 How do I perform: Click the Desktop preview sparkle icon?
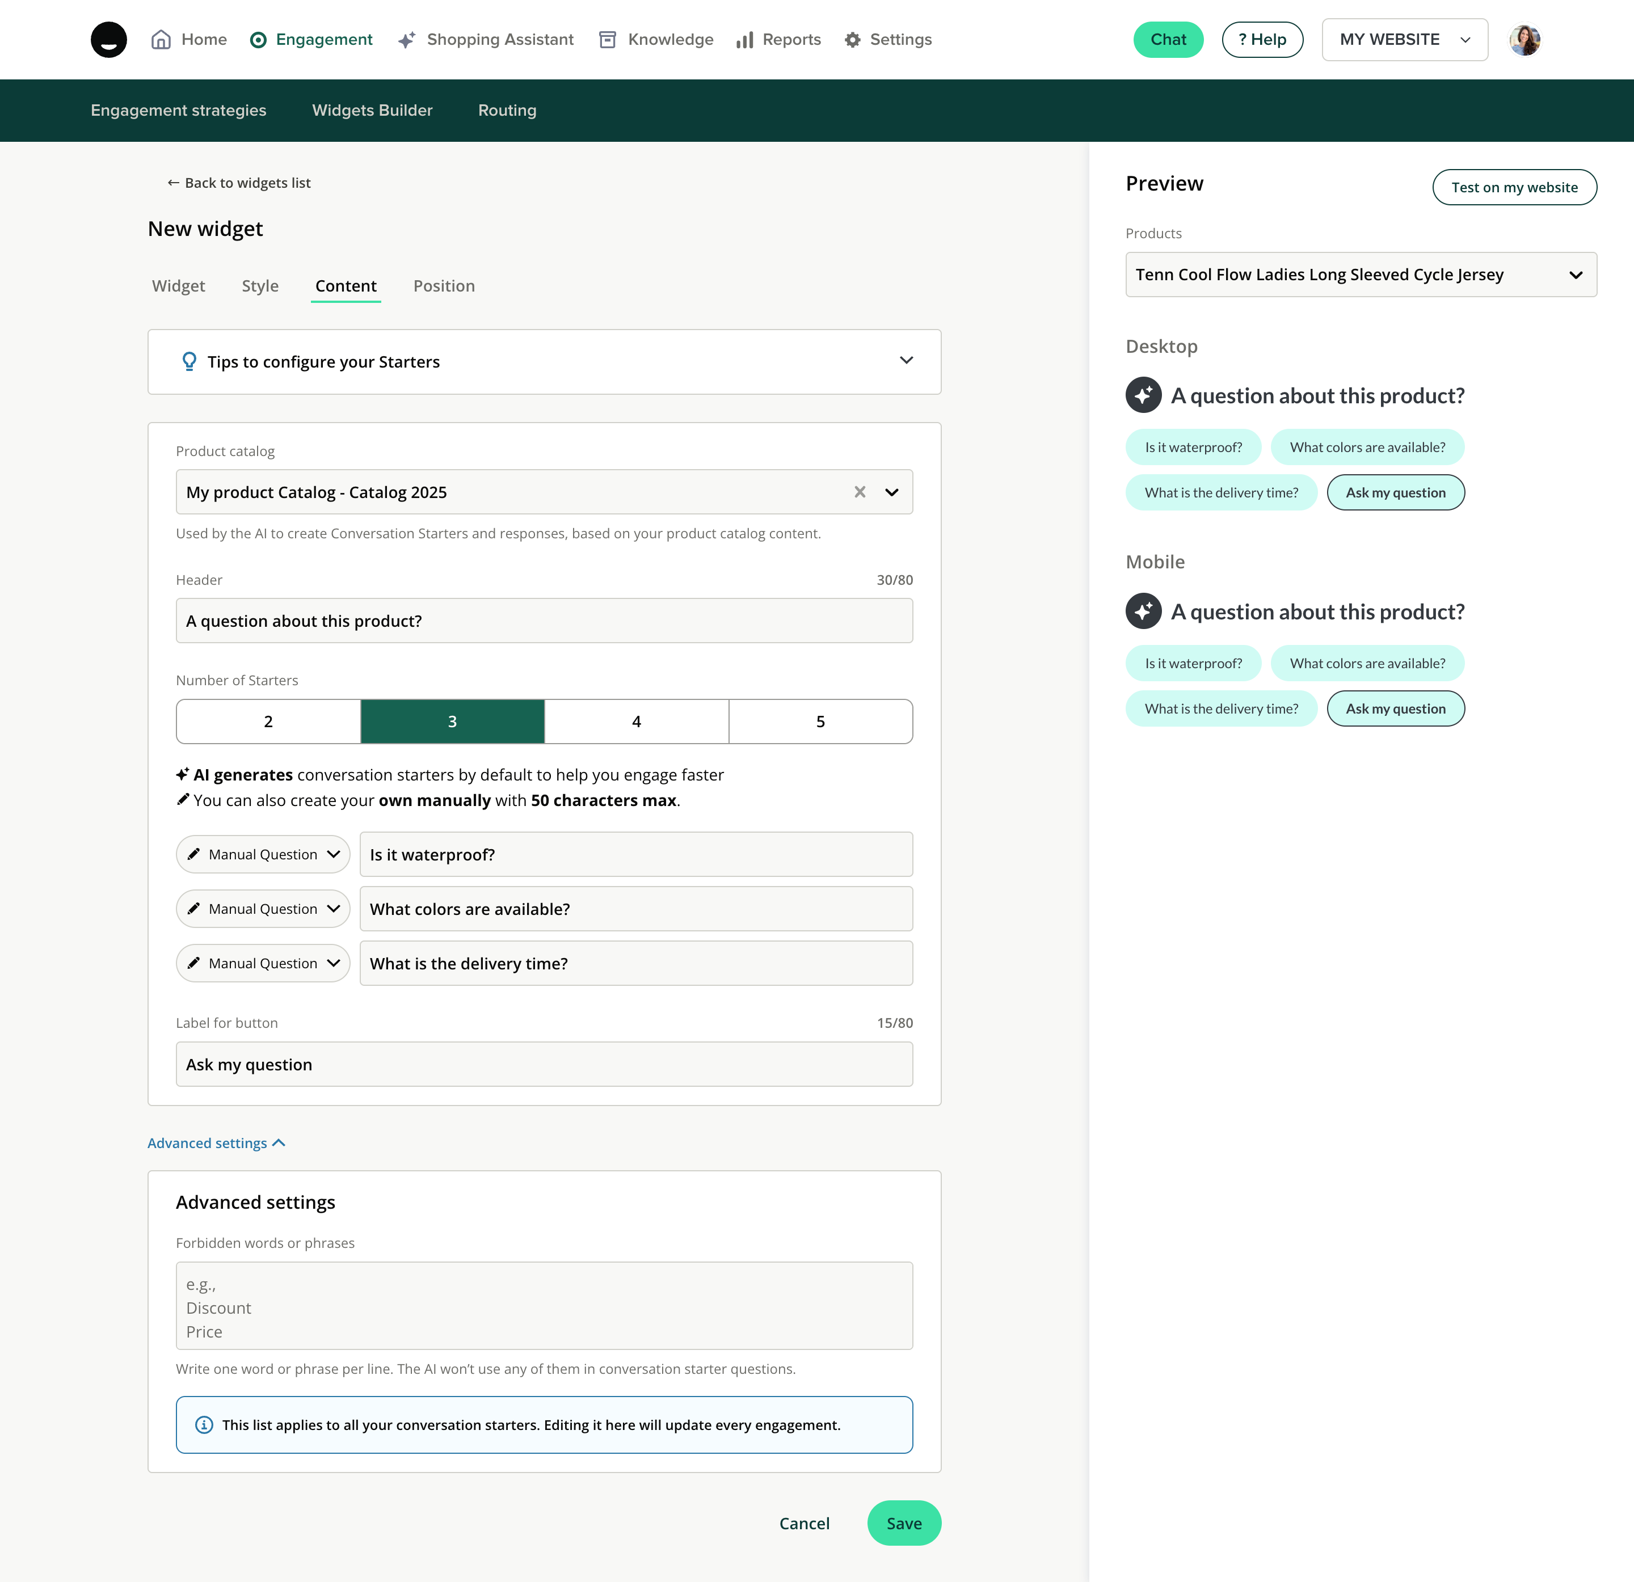[x=1143, y=395]
